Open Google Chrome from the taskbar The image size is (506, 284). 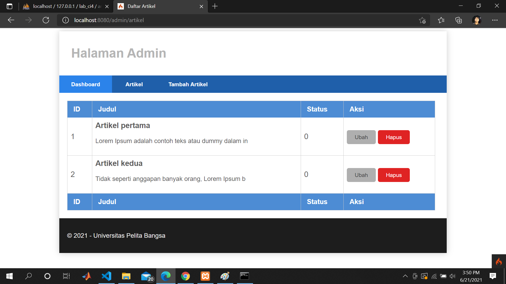(x=186, y=276)
